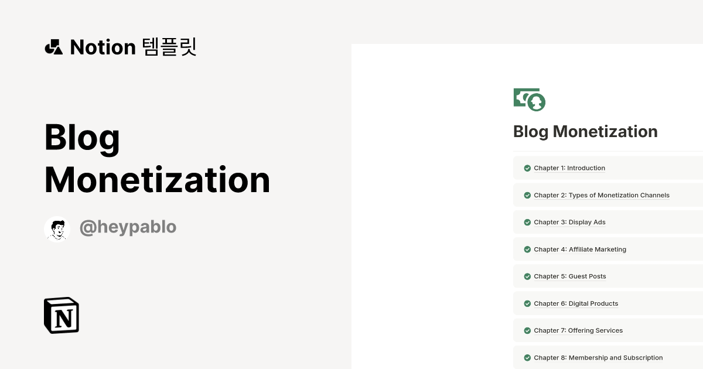Open Chapter 1: Introduction page
Image resolution: width=703 pixels, height=369 pixels.
pyautogui.click(x=569, y=168)
